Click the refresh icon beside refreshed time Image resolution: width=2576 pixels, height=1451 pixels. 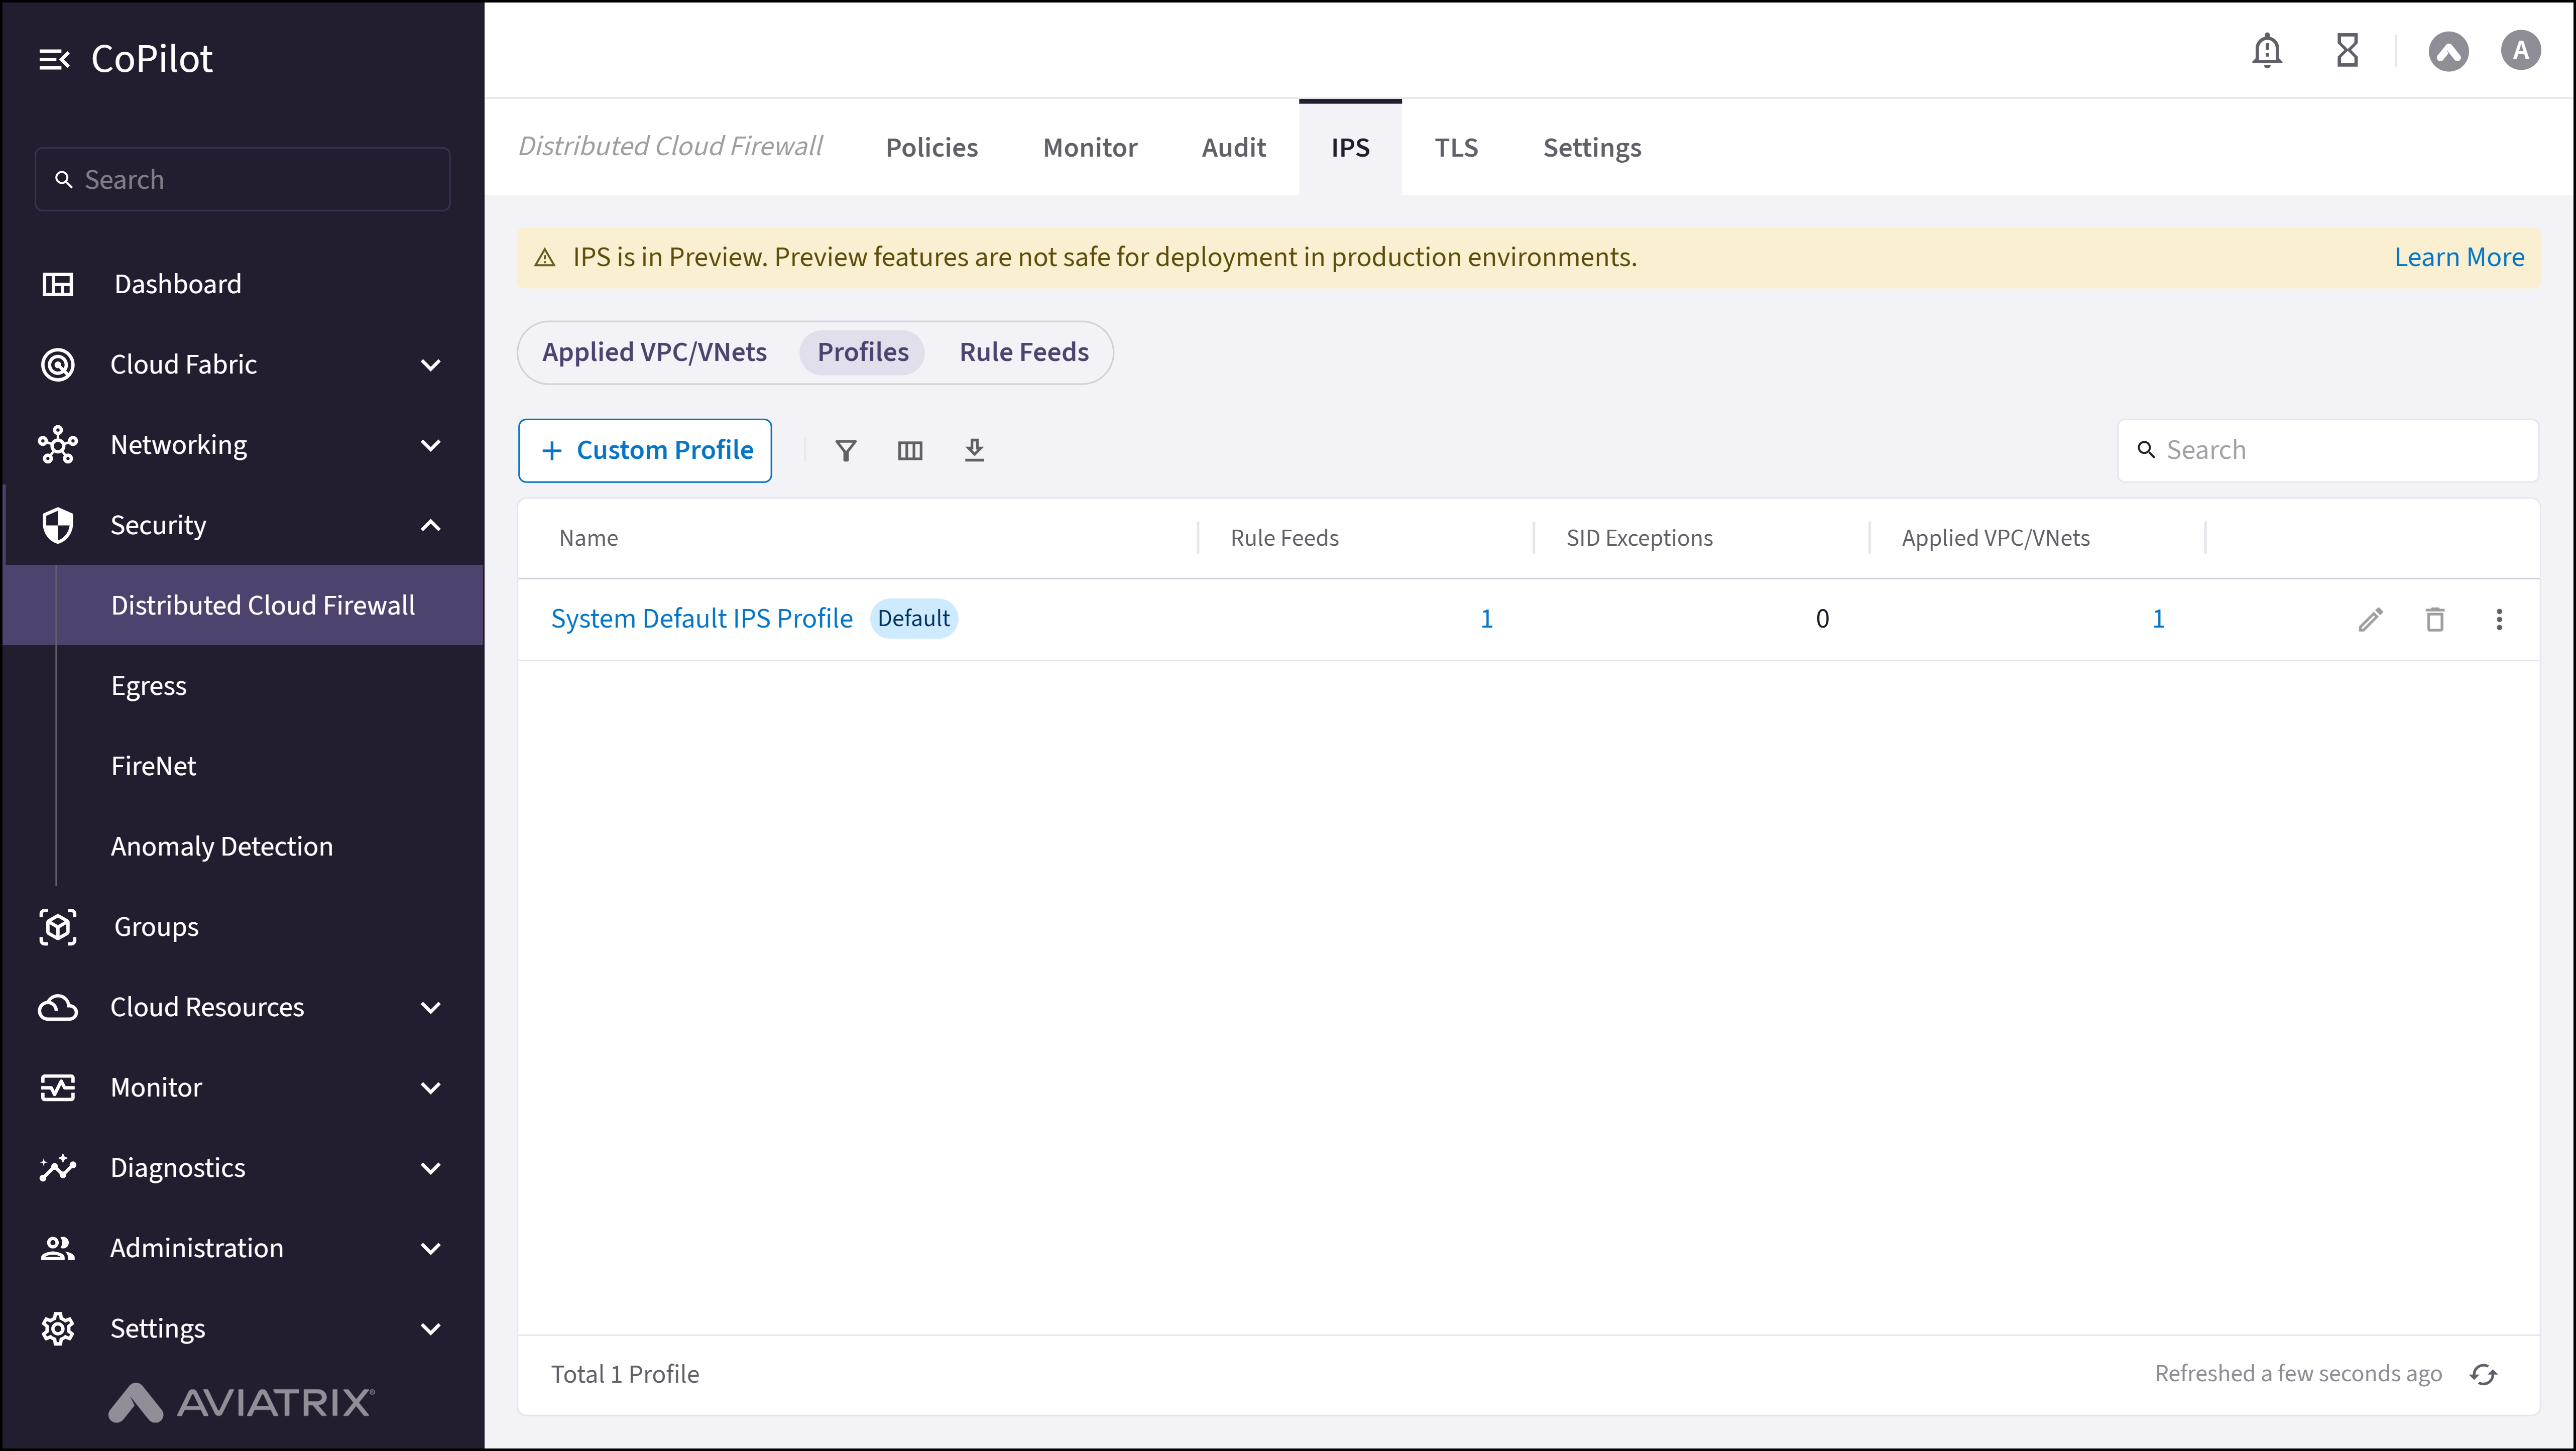click(x=2483, y=1375)
